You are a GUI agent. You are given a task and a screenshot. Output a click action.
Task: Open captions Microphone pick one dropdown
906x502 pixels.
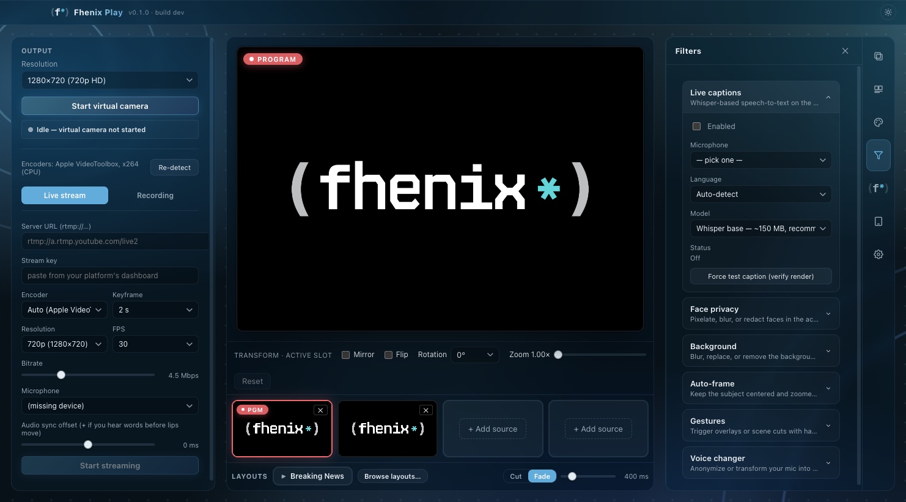point(761,160)
